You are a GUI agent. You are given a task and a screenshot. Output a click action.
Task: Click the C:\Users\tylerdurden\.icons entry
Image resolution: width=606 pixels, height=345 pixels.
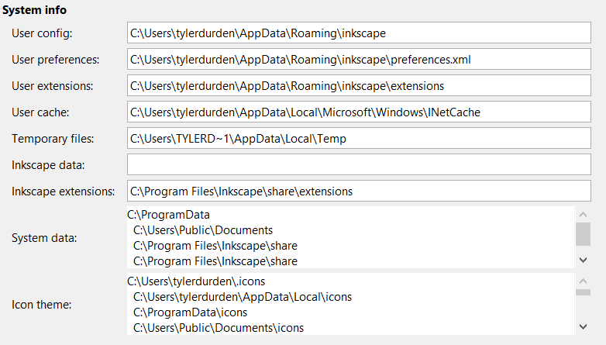point(201,281)
